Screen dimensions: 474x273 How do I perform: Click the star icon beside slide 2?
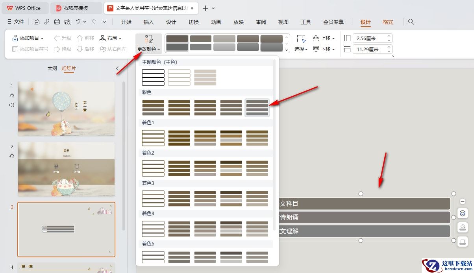[12, 156]
